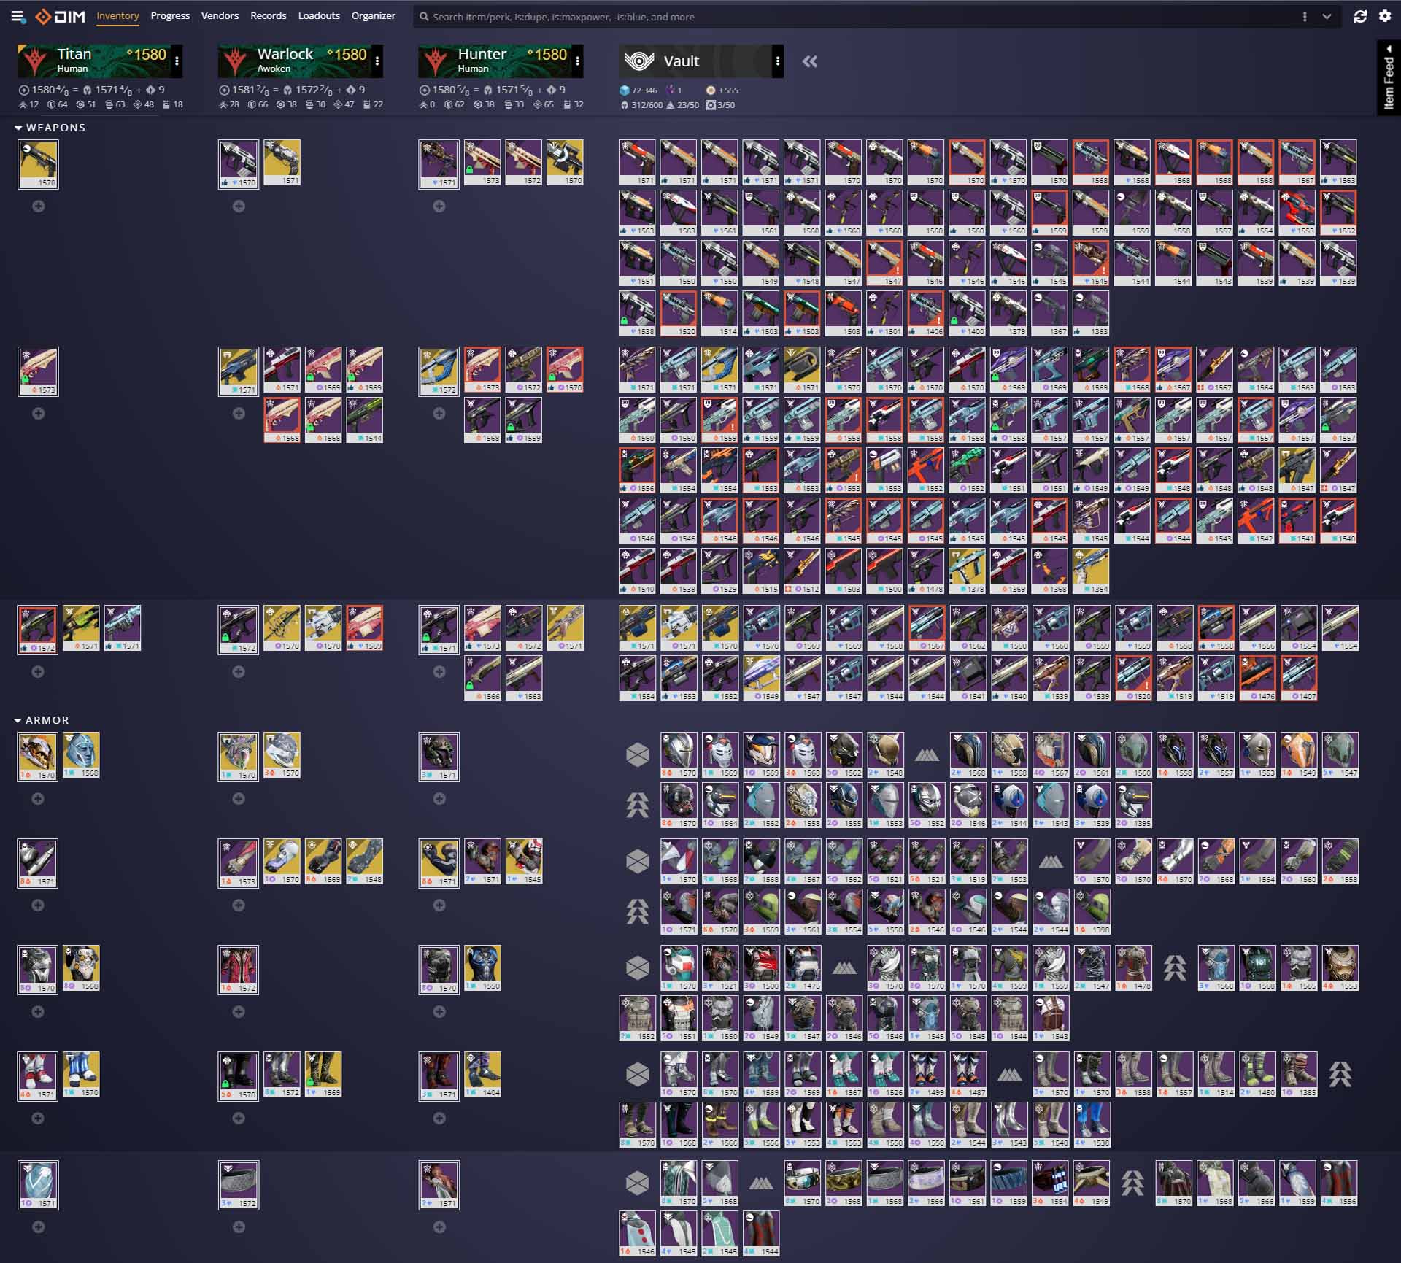Go to the Organizer page
Image resolution: width=1401 pixels, height=1263 pixels.
(x=373, y=16)
